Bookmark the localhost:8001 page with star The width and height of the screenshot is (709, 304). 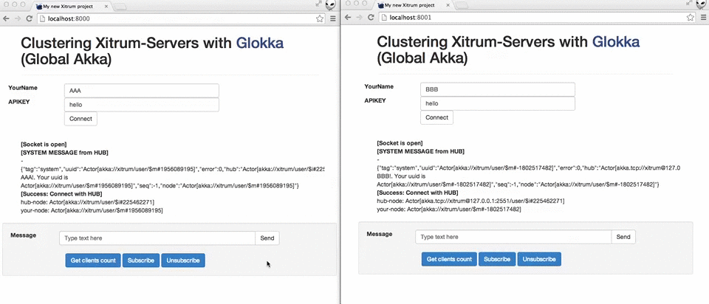690,18
